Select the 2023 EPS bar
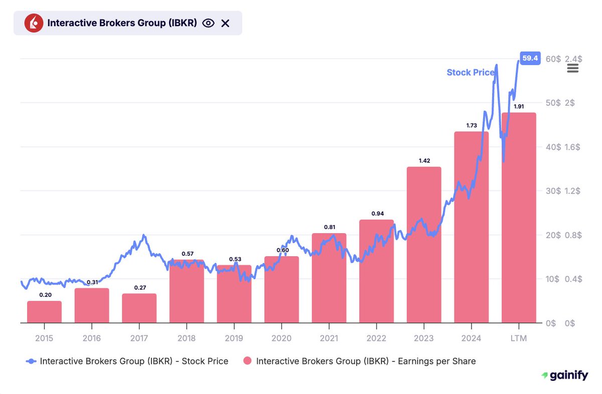602x394 pixels. tap(424, 245)
